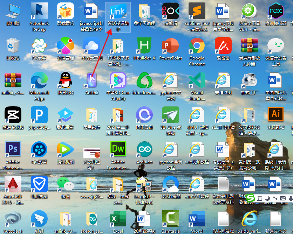Click the Microsoft Edge icon
Screen dimensions: 293x234
pos(39,80)
